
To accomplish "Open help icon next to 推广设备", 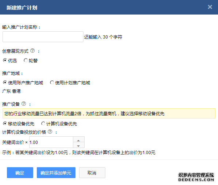I will [x=24, y=104].
